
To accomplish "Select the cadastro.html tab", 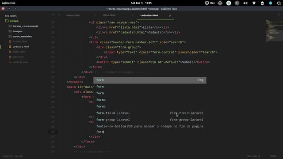I will coord(149,15).
